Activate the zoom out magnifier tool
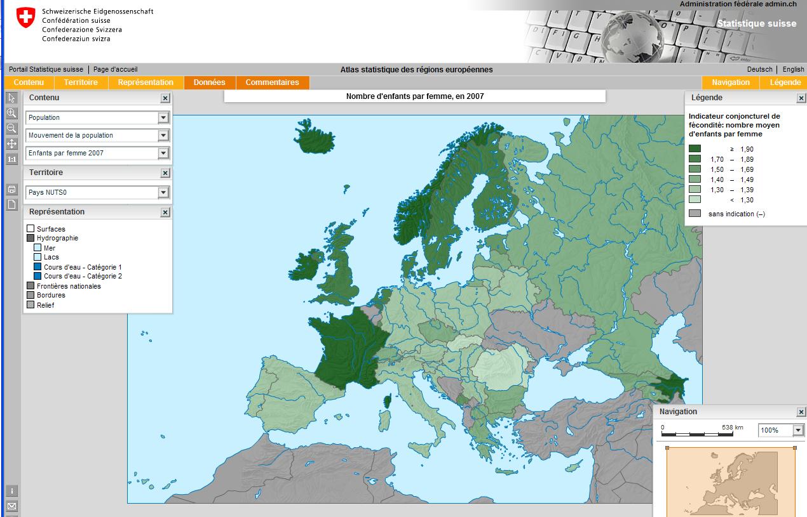The width and height of the screenshot is (807, 517). (x=11, y=128)
